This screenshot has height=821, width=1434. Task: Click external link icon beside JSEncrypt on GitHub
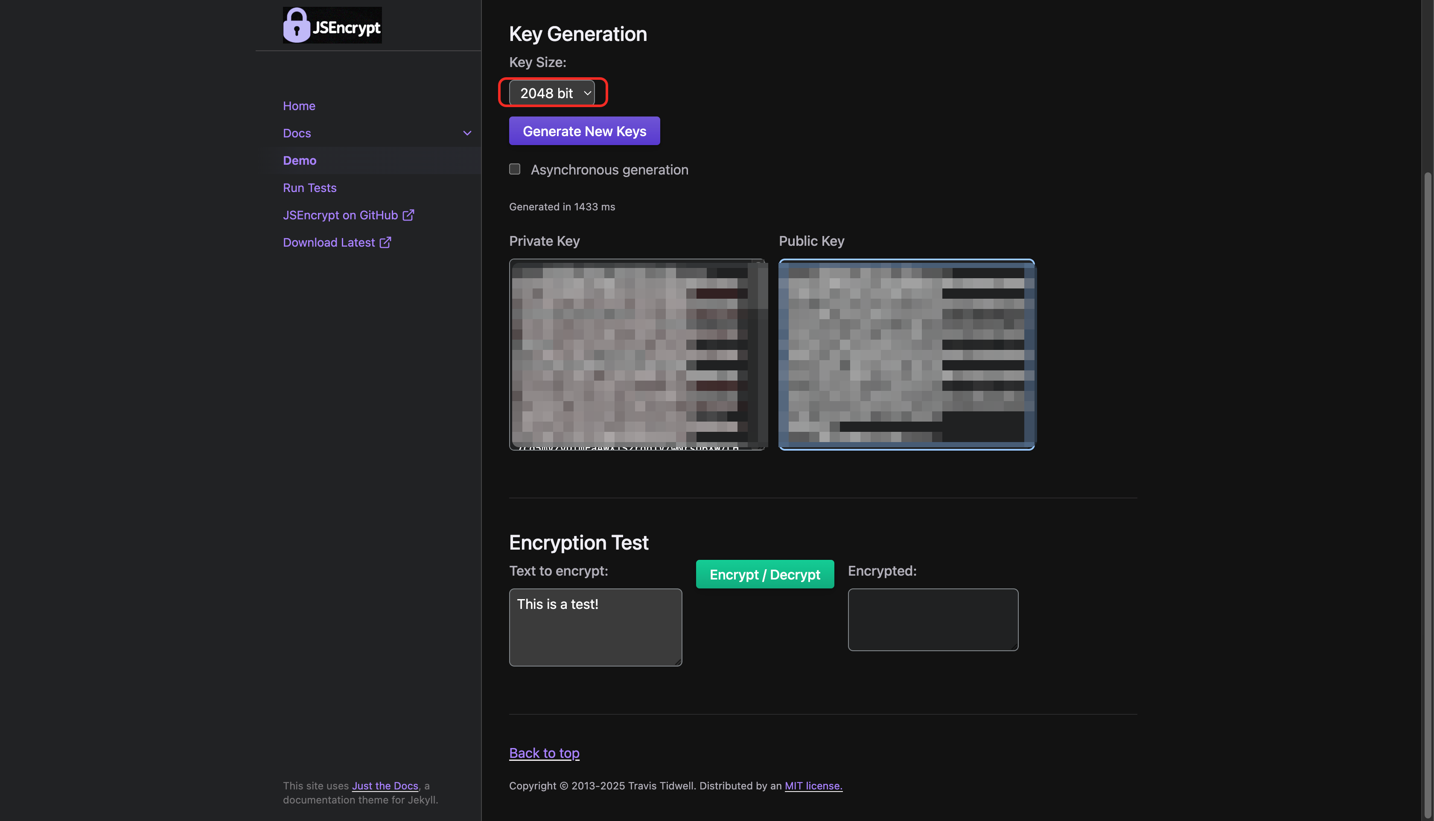[x=408, y=215]
